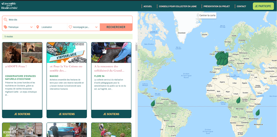Open the #1€POURLAVIE project thumbnail
Screen dimensions: 277x137
(x=67, y=52)
